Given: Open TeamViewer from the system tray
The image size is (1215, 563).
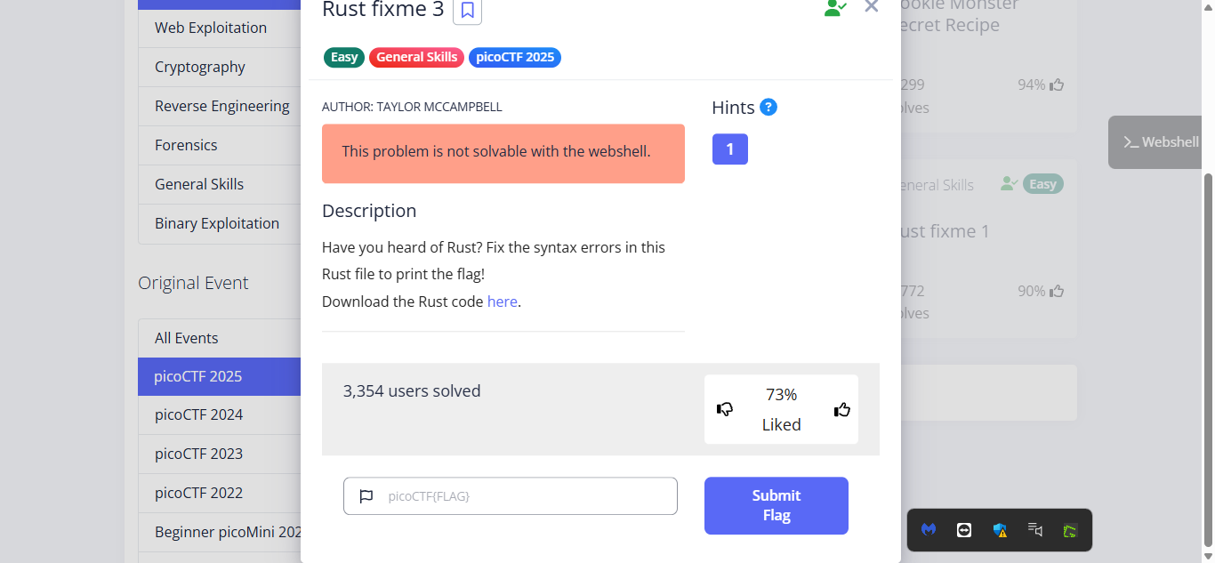Looking at the screenshot, I should tap(964, 530).
